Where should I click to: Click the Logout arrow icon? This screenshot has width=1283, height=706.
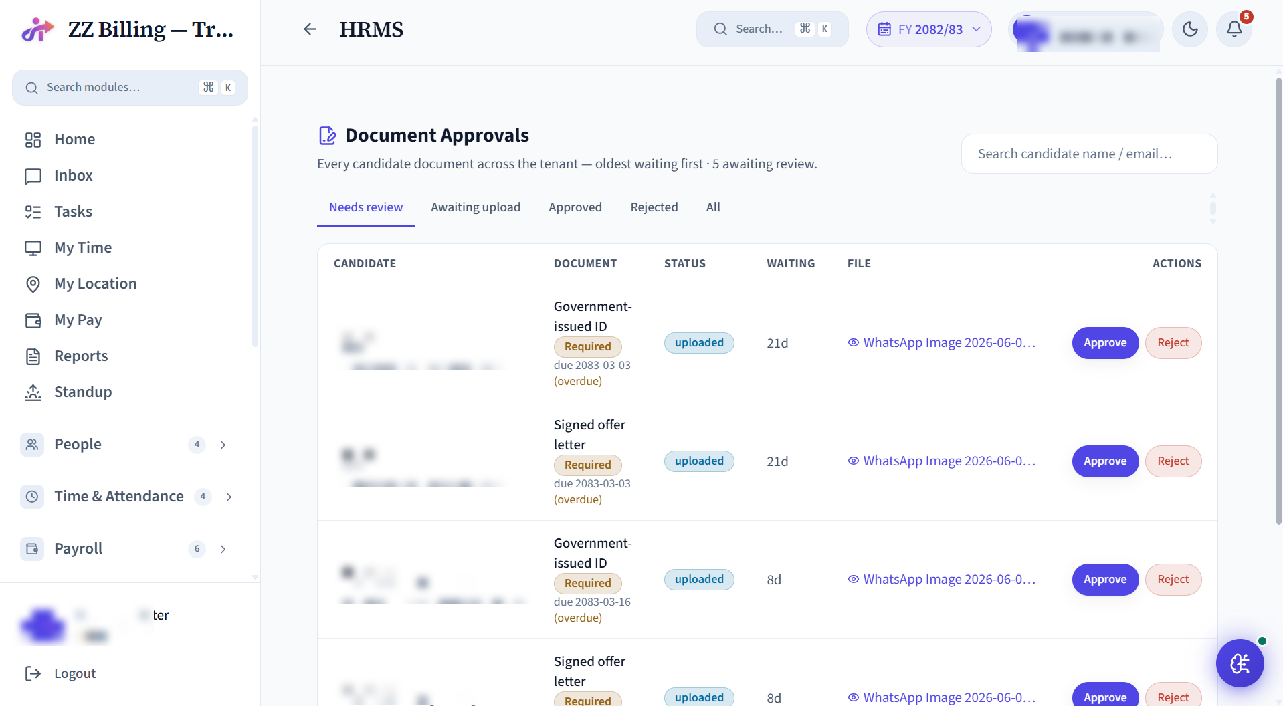coord(33,673)
